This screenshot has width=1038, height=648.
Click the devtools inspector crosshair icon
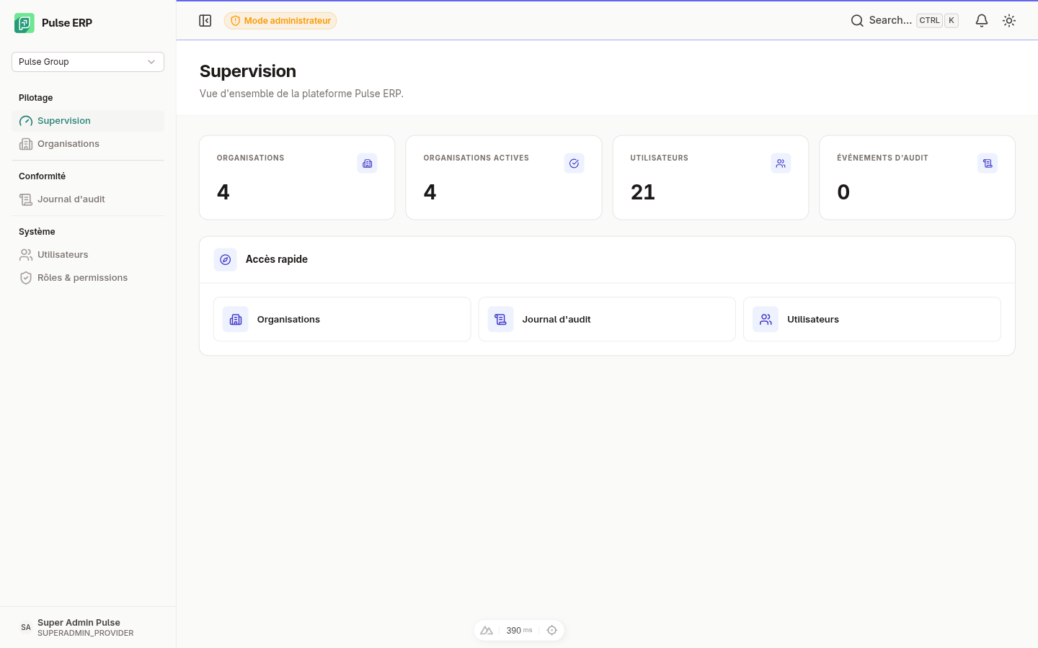[552, 631]
